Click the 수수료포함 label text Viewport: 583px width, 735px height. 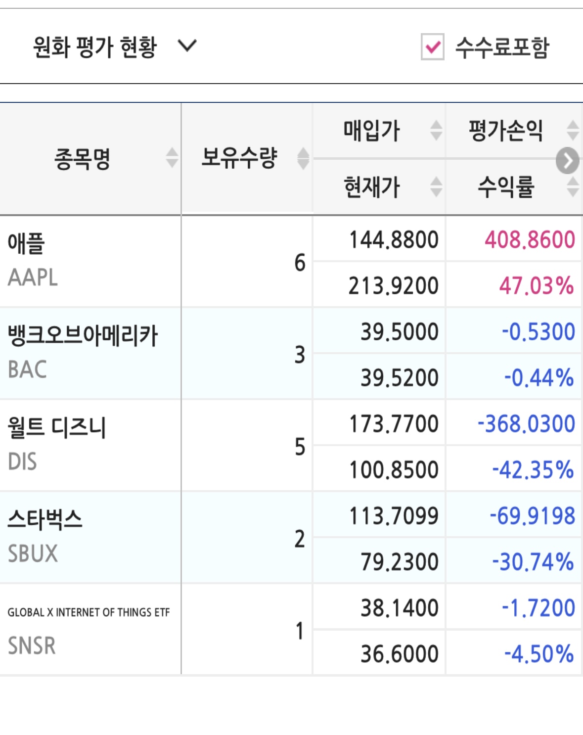(501, 47)
